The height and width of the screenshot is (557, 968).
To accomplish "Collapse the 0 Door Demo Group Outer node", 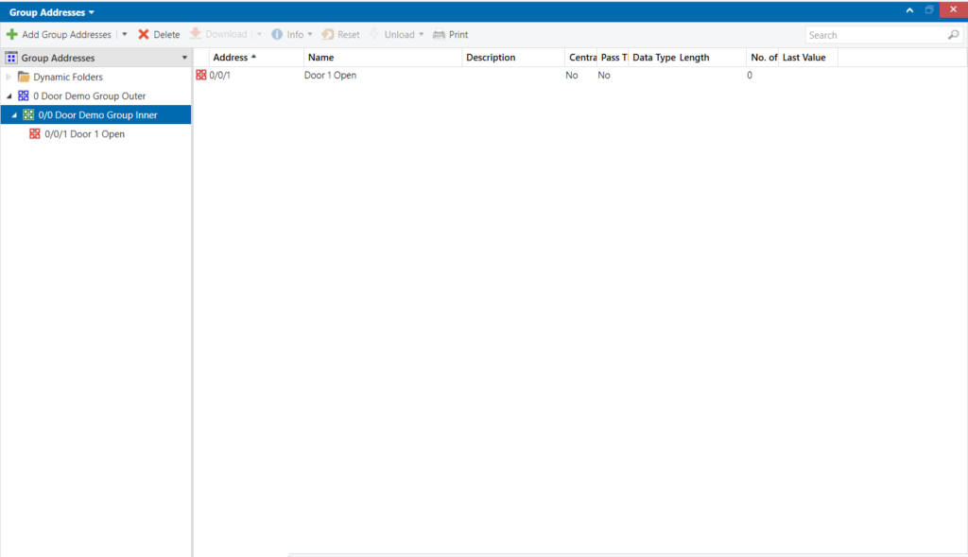I will [9, 96].
